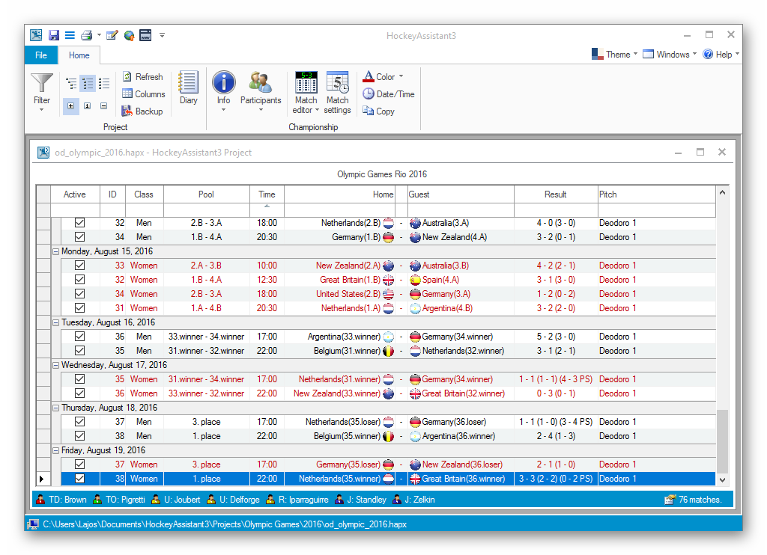
Task: Click the collapse all minus icon
Action: pyautogui.click(x=103, y=105)
